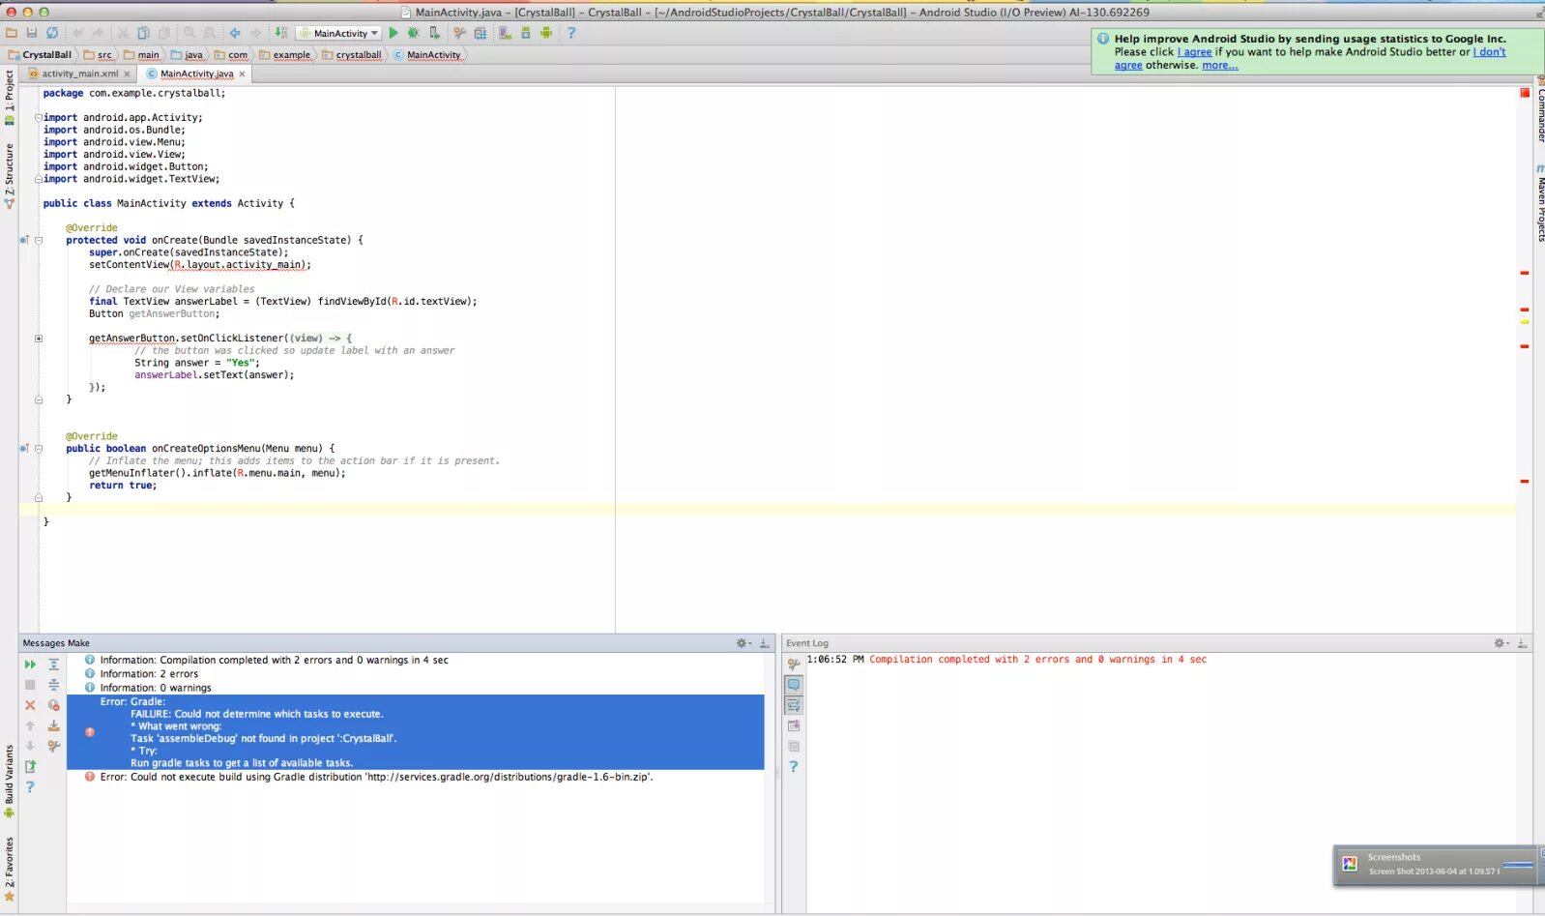Switch to the activity_main.xml tab

pos(79,74)
